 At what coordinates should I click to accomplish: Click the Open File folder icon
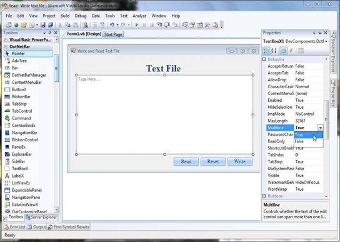24,25
